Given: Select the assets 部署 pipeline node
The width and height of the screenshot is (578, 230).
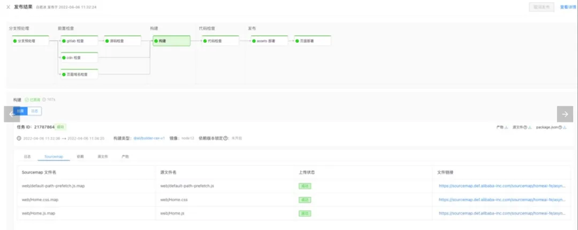Looking at the screenshot, I should tap(269, 41).
